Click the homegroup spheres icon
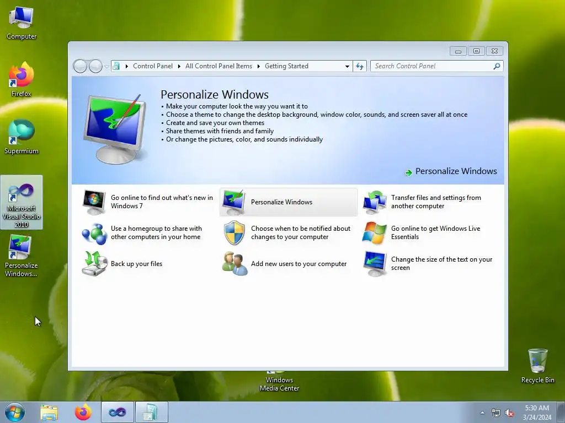This screenshot has width=565, height=423. click(x=94, y=233)
